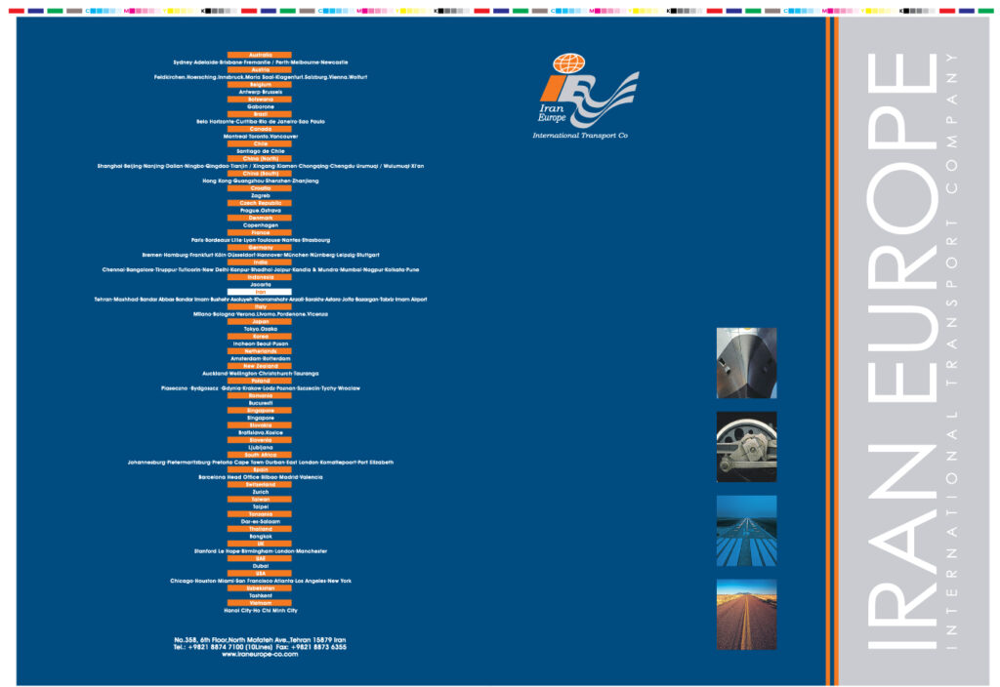Click "International Transport Co" under the logo
Image resolution: width=1000 pixels, height=687 pixels.
[x=580, y=135]
